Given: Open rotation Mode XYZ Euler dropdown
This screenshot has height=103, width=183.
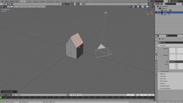Looking at the screenshot, I should 176,62.
